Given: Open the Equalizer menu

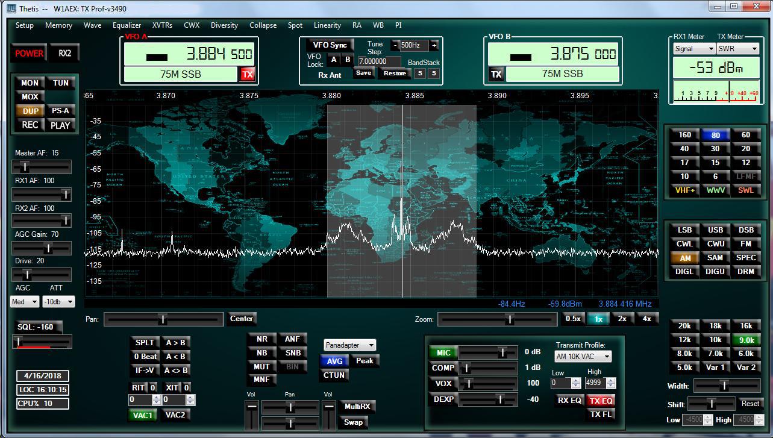Looking at the screenshot, I should coord(127,25).
